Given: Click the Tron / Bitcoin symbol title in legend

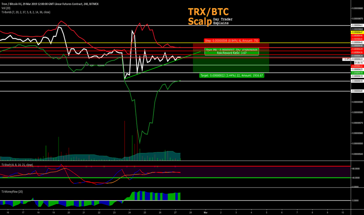Looking at the screenshot, I should tap(50, 4).
